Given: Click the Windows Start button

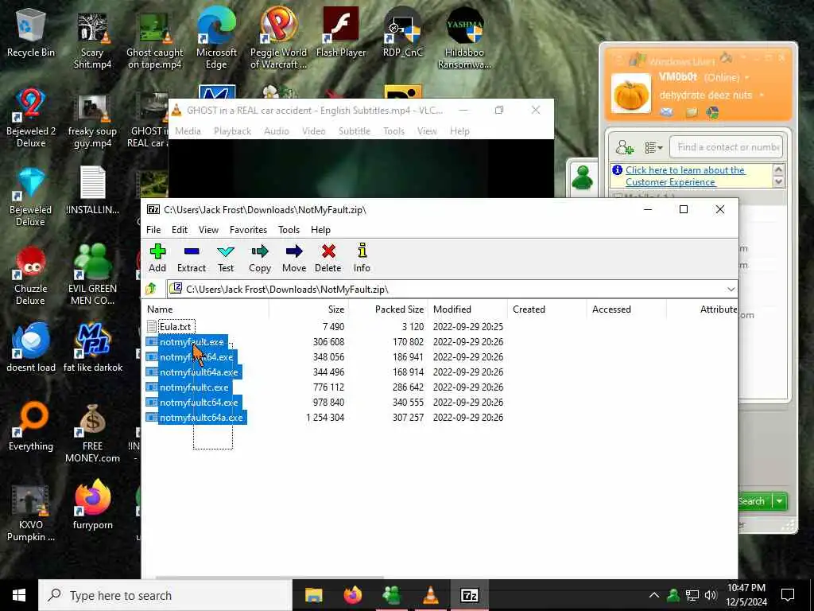Looking at the screenshot, I should (19, 595).
